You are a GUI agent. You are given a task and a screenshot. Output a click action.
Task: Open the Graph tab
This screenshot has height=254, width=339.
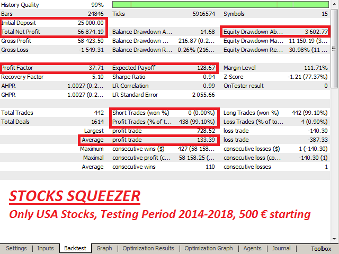coord(104,248)
